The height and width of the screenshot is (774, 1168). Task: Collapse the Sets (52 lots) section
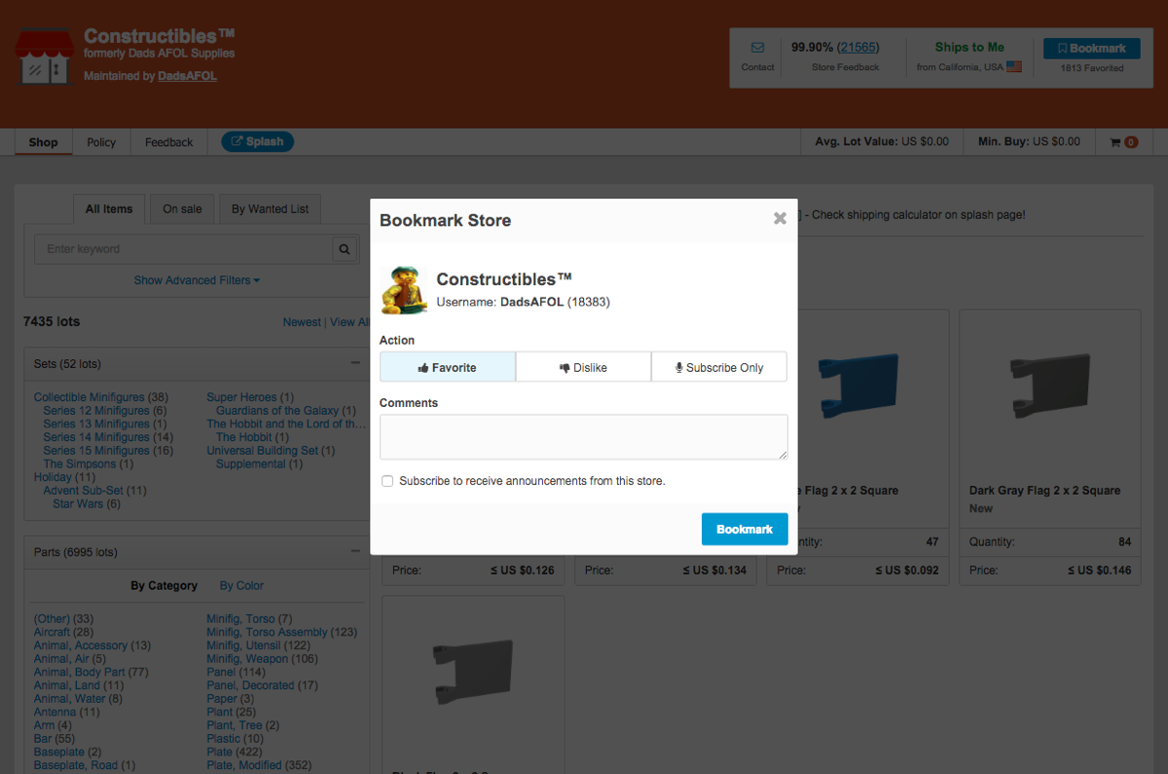point(355,363)
